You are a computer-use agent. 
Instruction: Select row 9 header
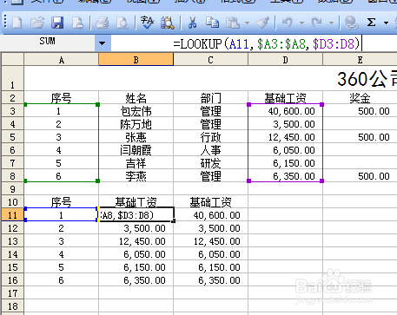pyautogui.click(x=12, y=189)
